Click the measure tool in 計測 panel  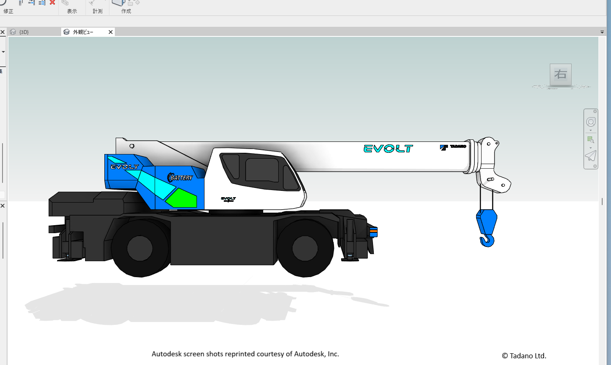pyautogui.click(x=92, y=3)
